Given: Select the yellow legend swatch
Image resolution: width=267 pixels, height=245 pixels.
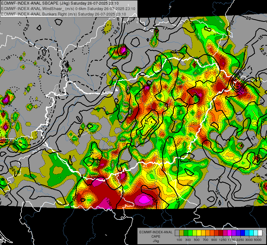Looking at the screenshot, I should click(x=199, y=233).
